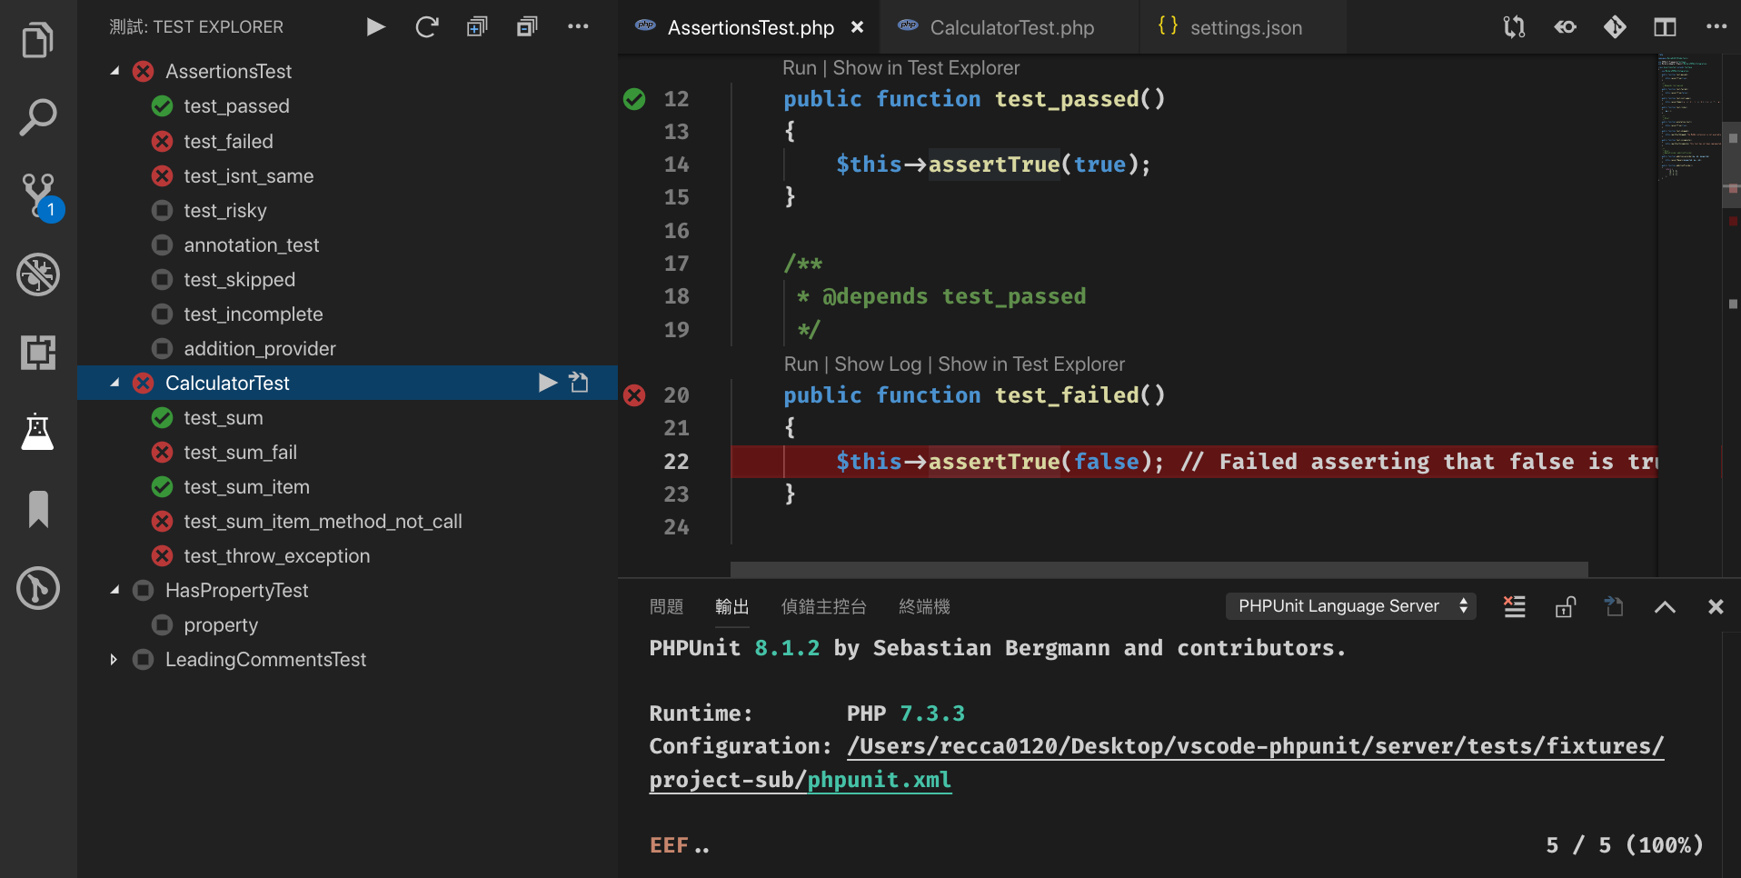Click Show Log above test_failed function

pyautogui.click(x=877, y=364)
